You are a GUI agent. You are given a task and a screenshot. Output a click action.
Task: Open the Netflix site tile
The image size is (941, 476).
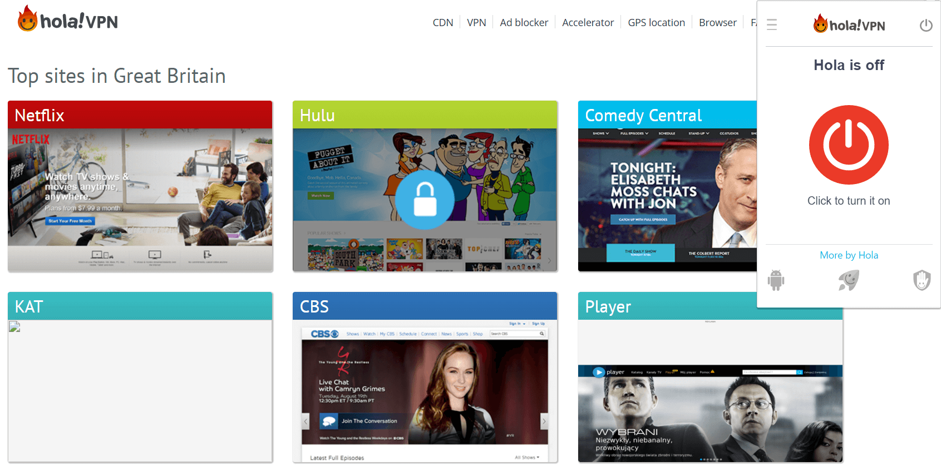(140, 186)
